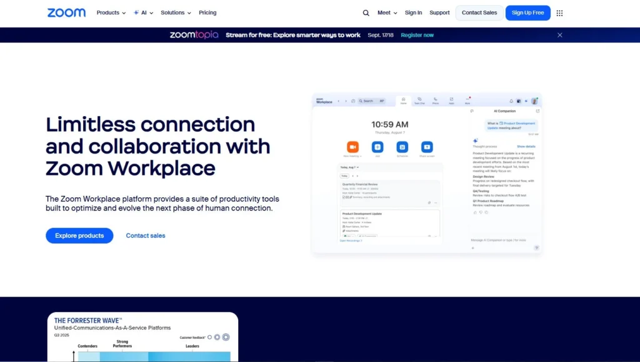Click the history clock icon in the mockup
The height and width of the screenshot is (362, 640).
click(353, 101)
